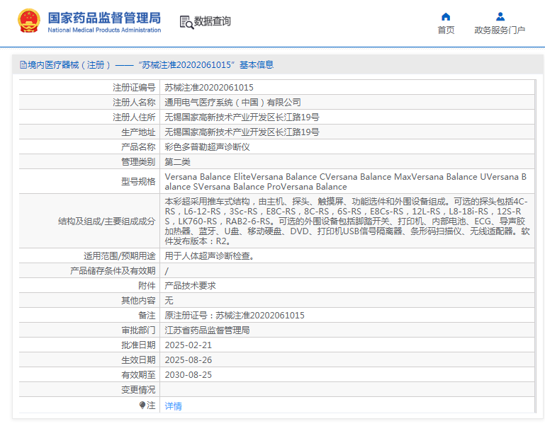This screenshot has height=426, width=545.
Task: Click registrant name 通用电气医疗系统（中国）有限公司
Action: click(x=232, y=103)
